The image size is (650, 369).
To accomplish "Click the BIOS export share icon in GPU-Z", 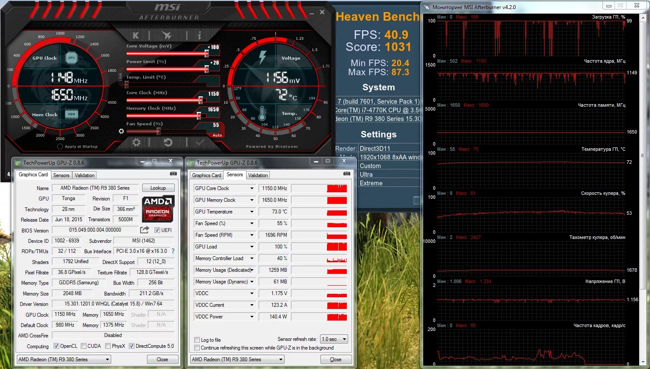I will pos(145,229).
